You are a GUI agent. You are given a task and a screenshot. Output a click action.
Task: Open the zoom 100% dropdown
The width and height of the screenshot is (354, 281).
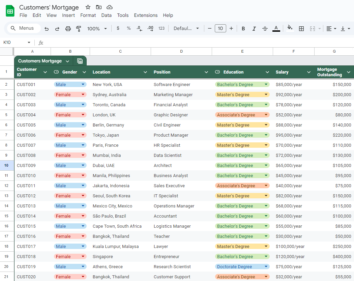(x=97, y=29)
